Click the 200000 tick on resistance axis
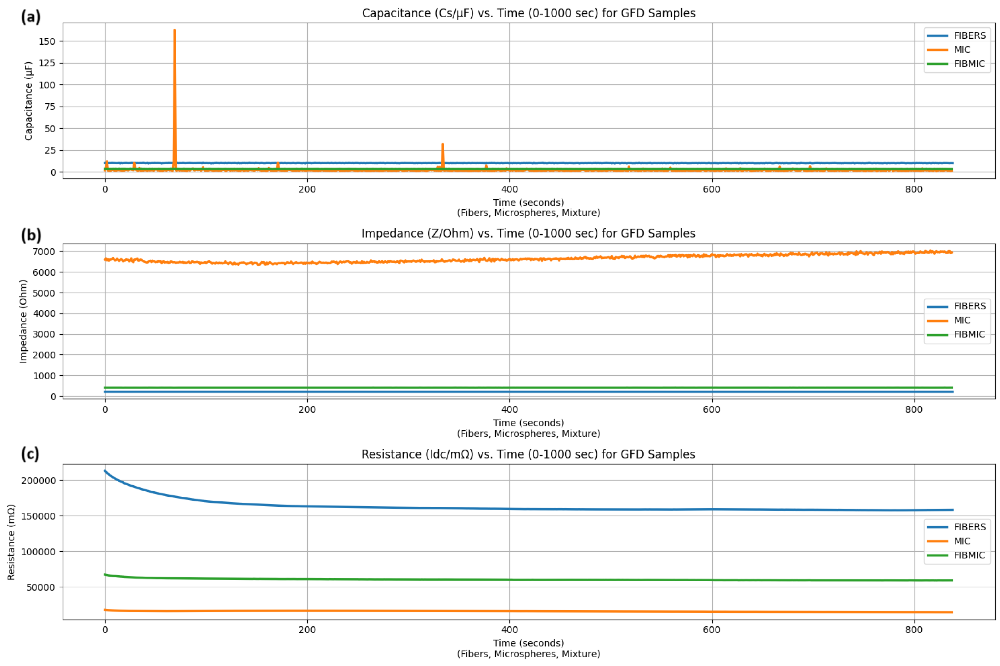Viewport: 1000px width, 666px height. pos(38,480)
